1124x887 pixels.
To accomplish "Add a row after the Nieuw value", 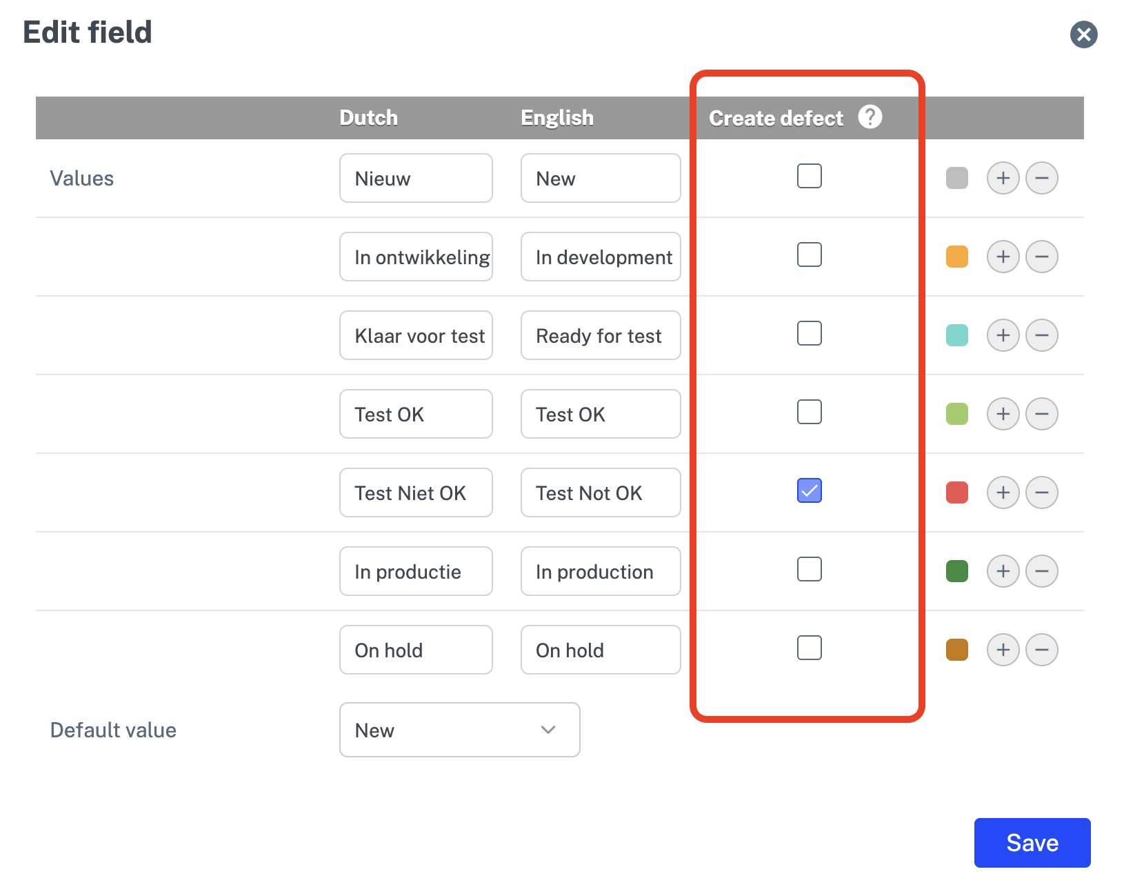I will tap(1003, 178).
